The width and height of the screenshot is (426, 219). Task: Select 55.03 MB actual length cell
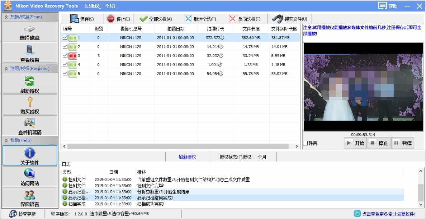(279, 74)
